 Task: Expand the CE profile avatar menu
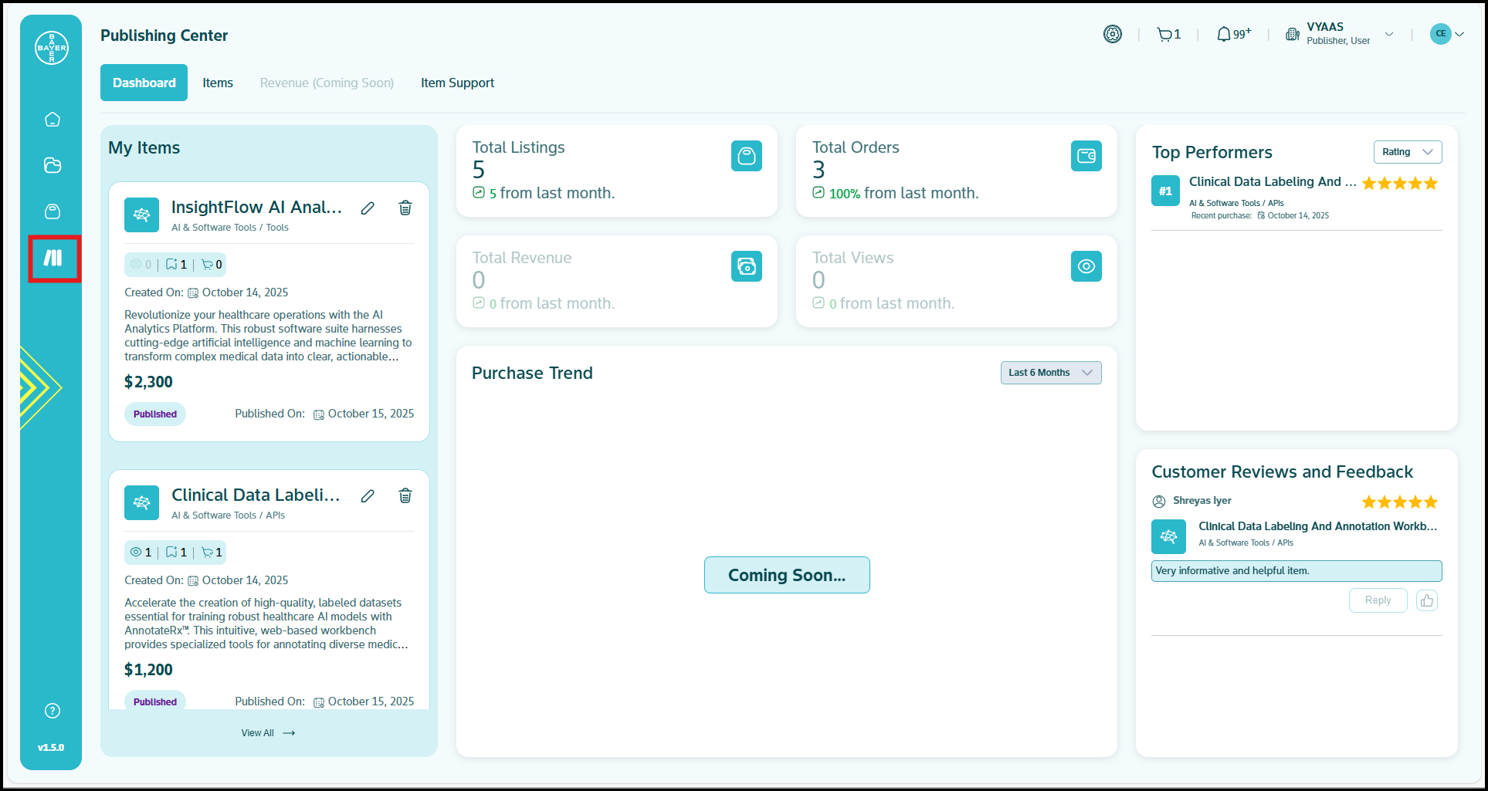tap(1446, 34)
